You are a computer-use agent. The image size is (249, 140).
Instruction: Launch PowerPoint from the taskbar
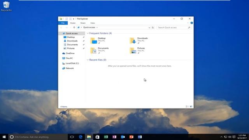pyautogui.click(x=132, y=137)
